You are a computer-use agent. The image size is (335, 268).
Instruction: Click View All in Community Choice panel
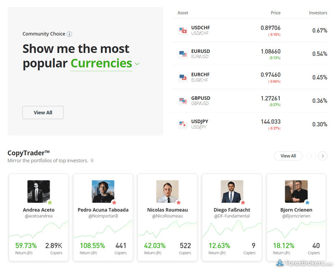(x=43, y=113)
